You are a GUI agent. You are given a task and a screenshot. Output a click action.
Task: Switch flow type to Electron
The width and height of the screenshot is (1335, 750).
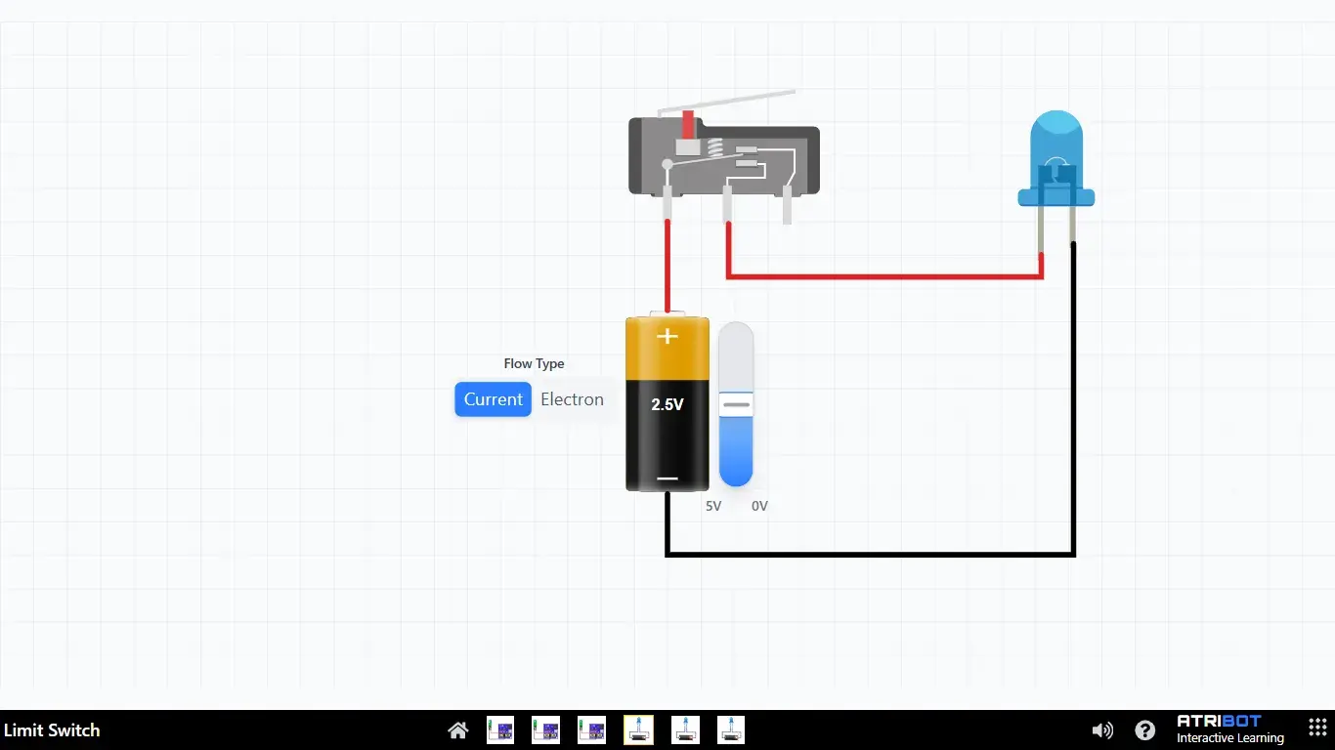pos(572,399)
